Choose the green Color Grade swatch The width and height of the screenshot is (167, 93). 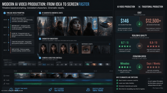point(88,65)
